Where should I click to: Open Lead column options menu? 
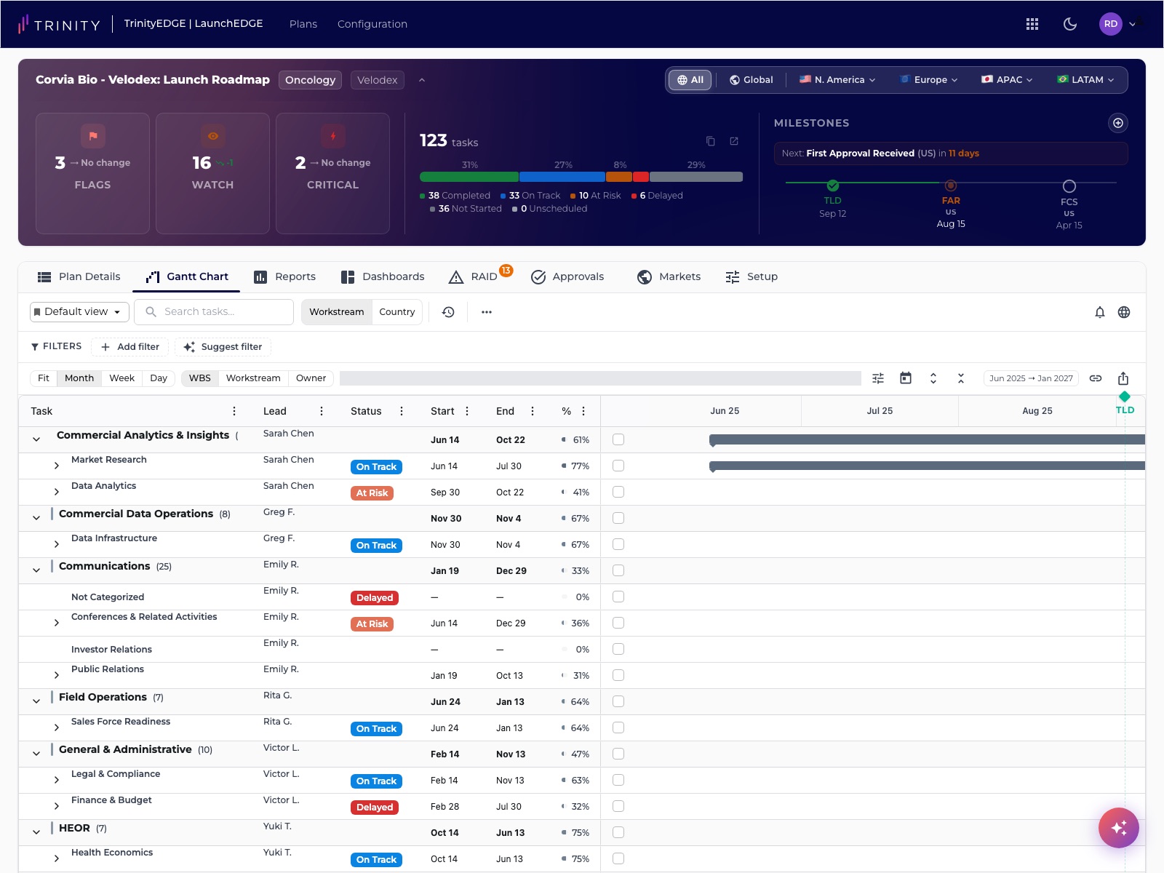tap(322, 411)
